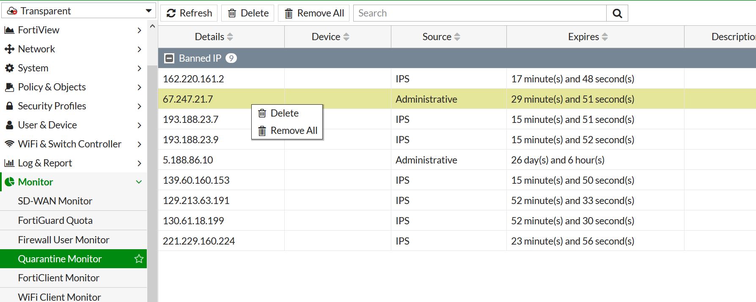Select banned IP 67.247.21.7

188,99
